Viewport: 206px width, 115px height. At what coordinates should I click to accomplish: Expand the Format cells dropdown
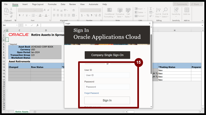(x=145, y=16)
